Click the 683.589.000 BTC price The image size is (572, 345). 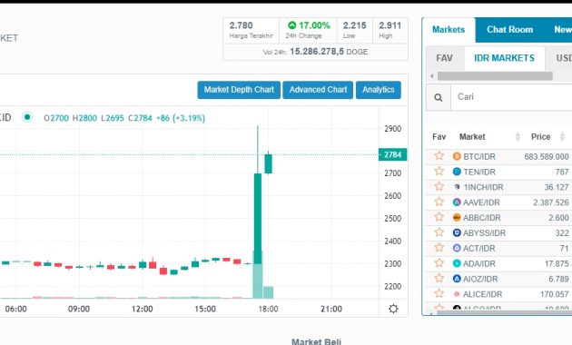coord(547,156)
